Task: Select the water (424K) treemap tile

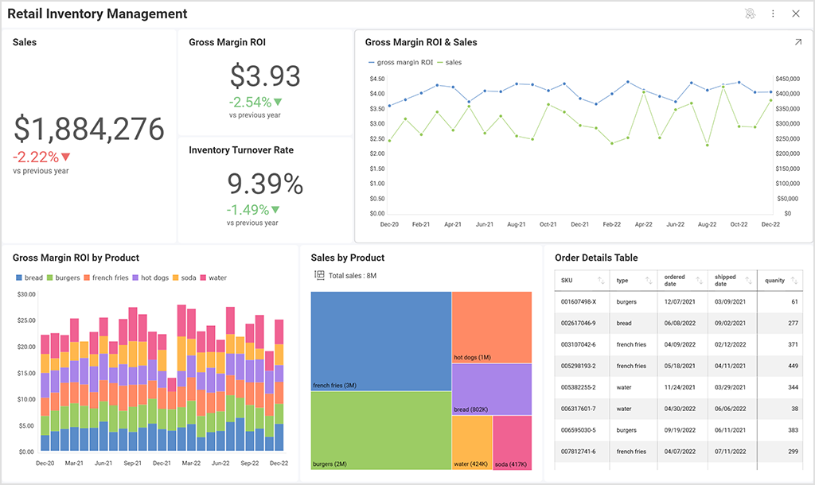Action: [x=472, y=442]
